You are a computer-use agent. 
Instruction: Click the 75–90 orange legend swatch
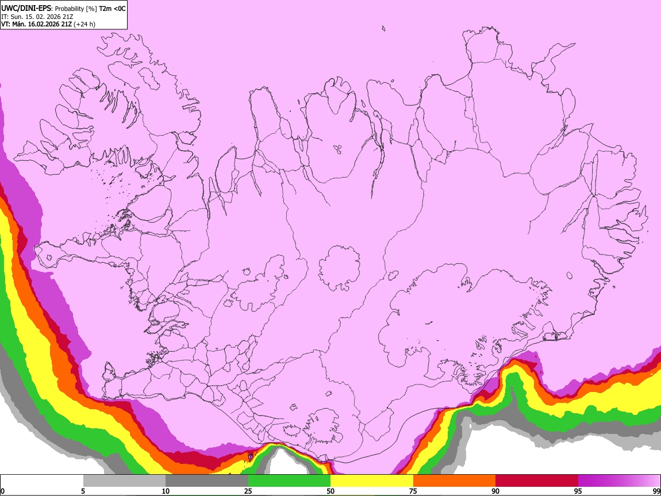(x=454, y=480)
